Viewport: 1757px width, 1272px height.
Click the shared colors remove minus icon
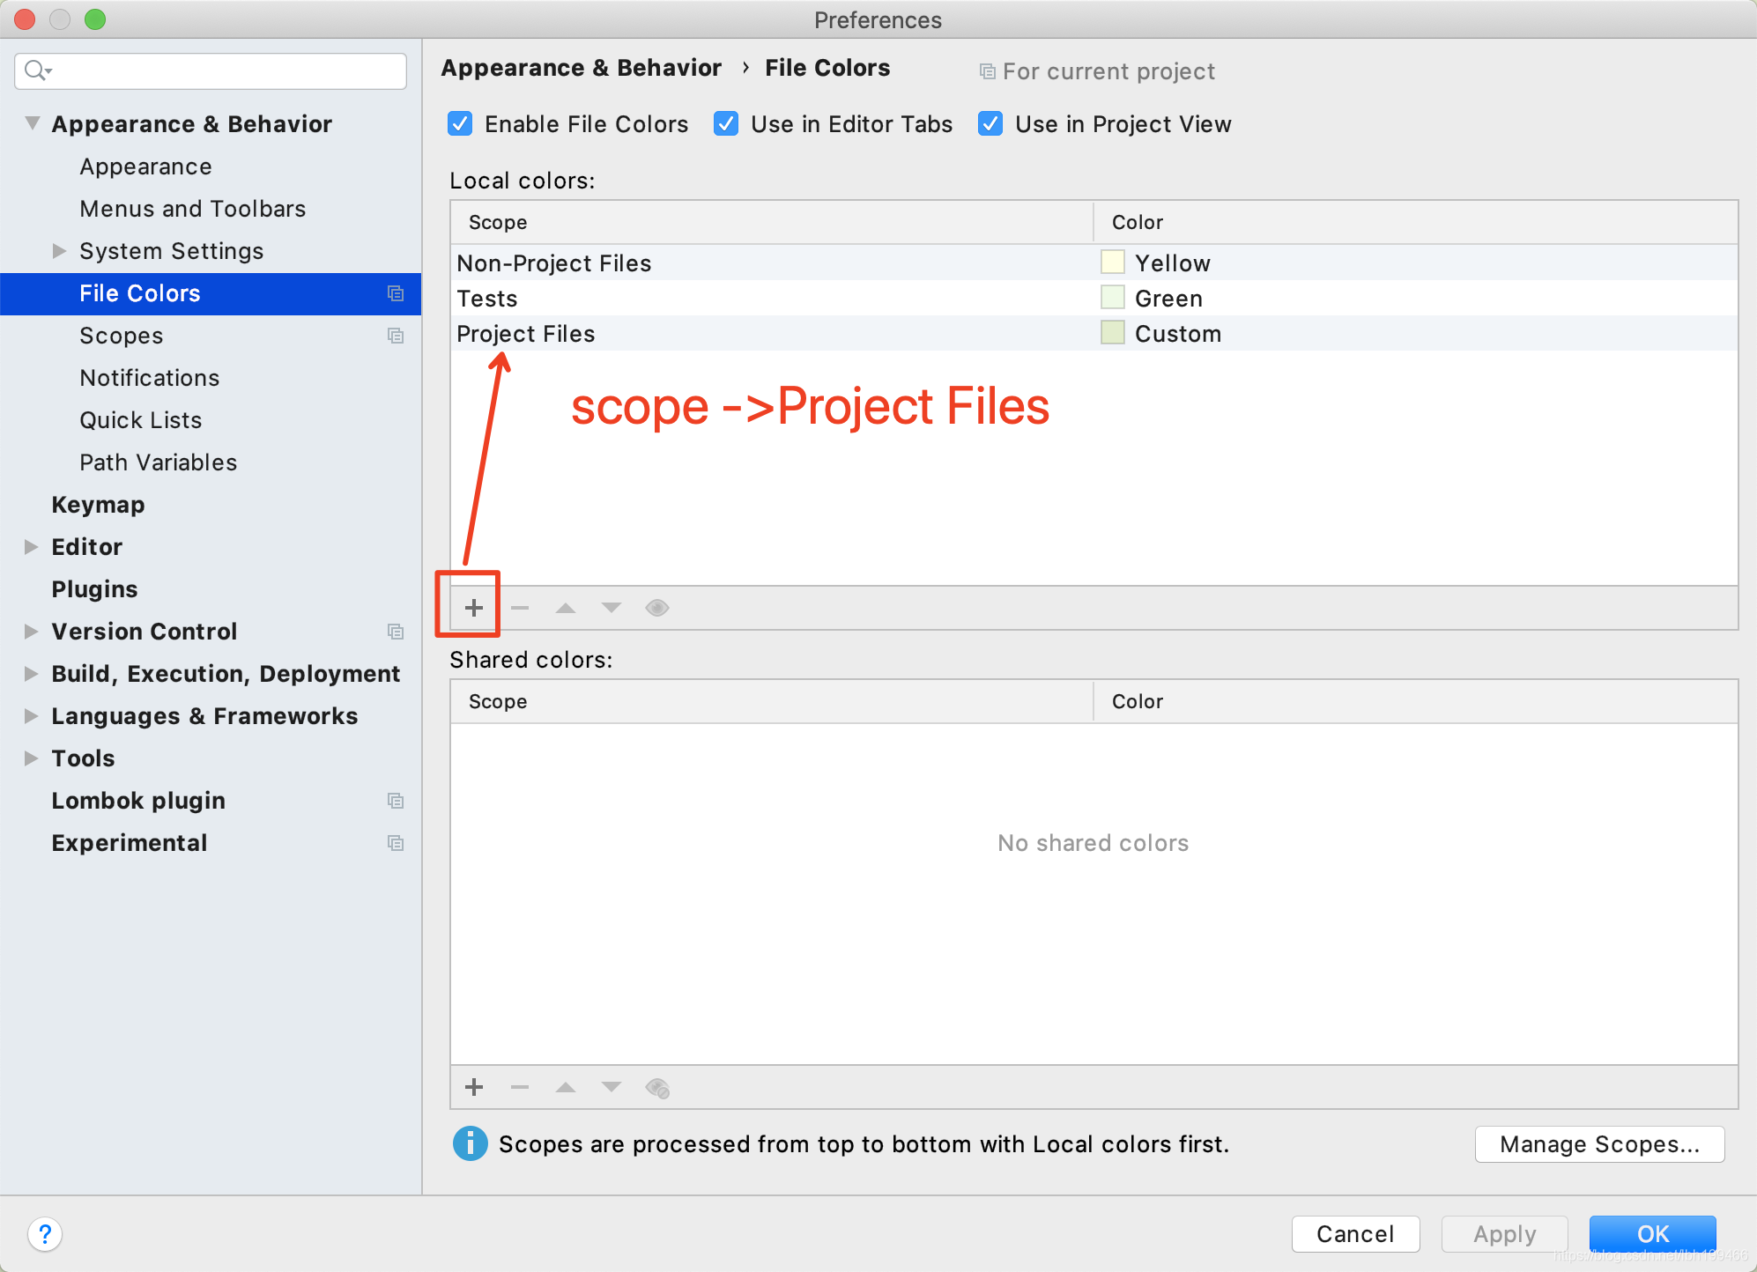click(x=520, y=1088)
